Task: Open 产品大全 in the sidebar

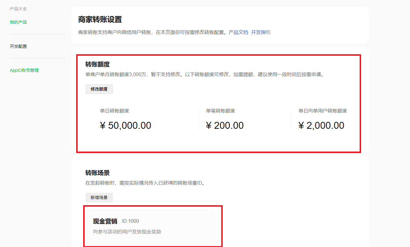Action: click(x=18, y=9)
